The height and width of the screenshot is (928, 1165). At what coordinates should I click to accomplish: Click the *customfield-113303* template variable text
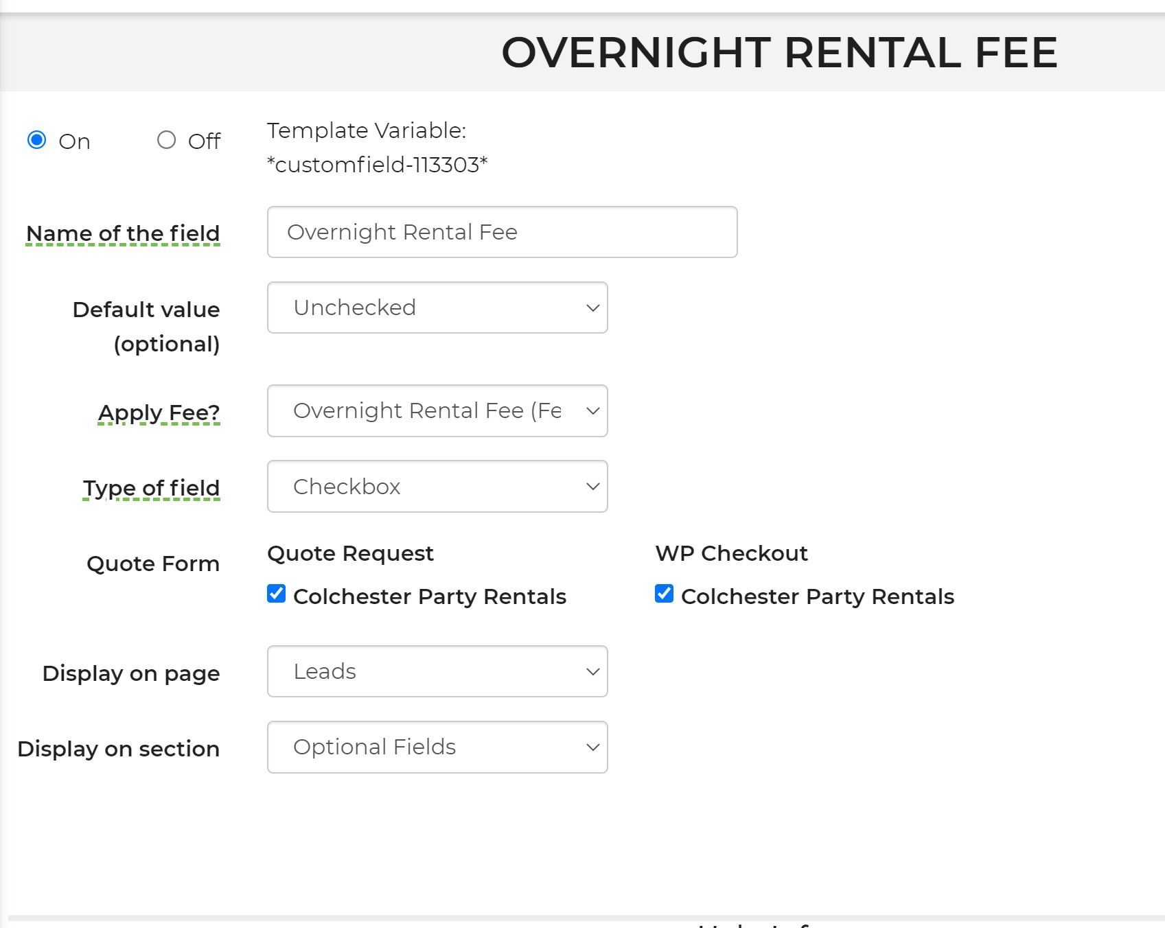pos(377,165)
